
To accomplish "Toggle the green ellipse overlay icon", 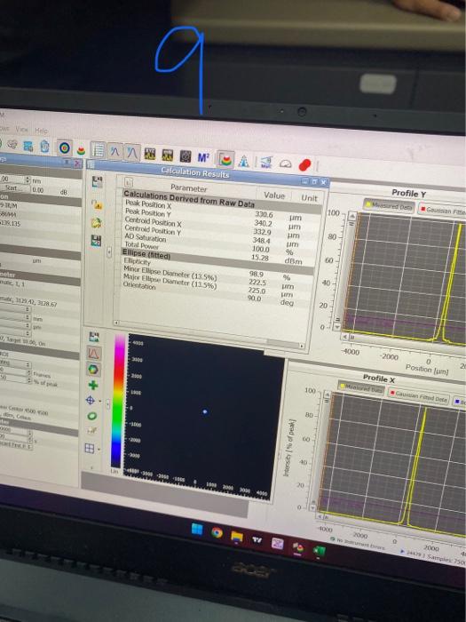I will [x=92, y=416].
